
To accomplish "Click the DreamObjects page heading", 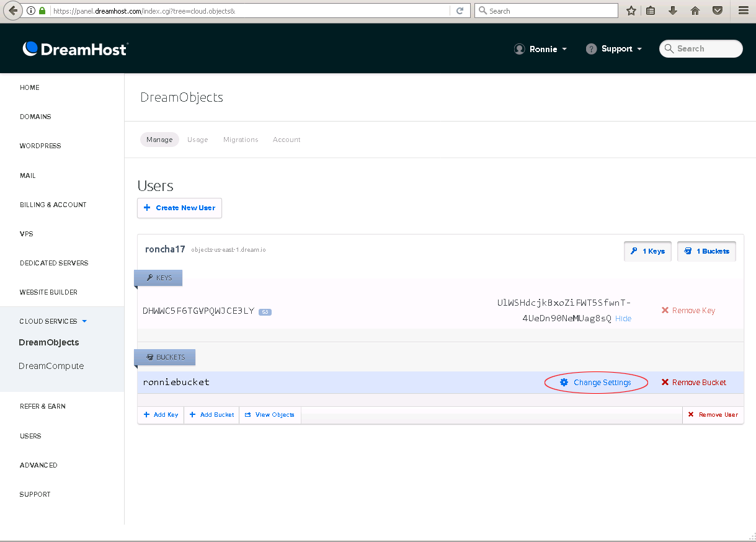I will coord(182,97).
